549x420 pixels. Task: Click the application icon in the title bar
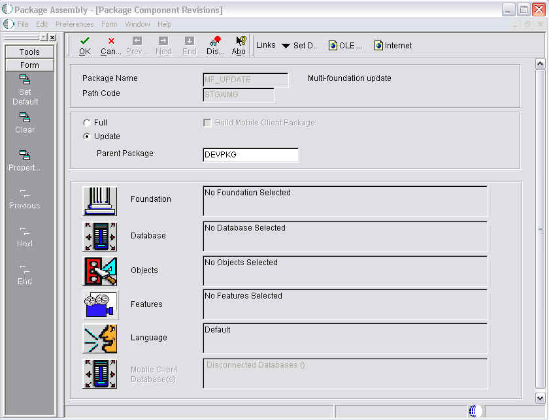tap(7, 9)
